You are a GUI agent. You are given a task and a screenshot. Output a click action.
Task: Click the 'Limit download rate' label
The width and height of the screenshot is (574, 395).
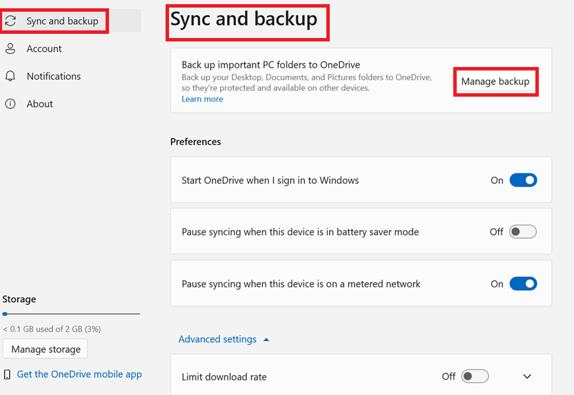[x=224, y=376]
